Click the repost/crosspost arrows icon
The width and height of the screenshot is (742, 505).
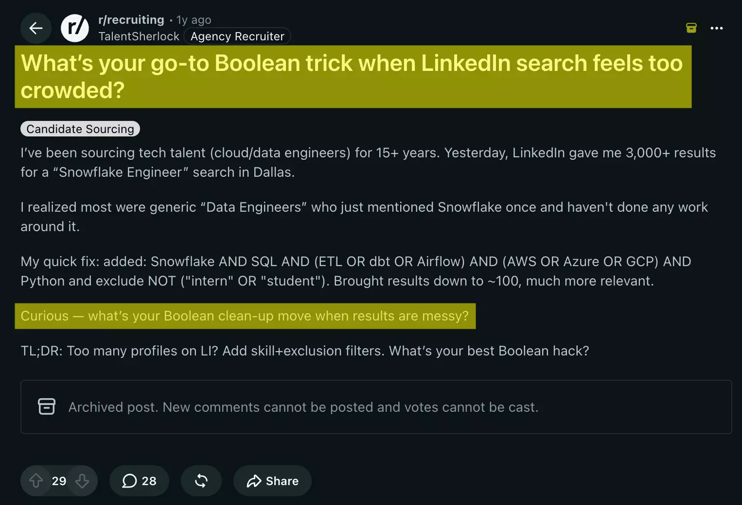pos(201,481)
